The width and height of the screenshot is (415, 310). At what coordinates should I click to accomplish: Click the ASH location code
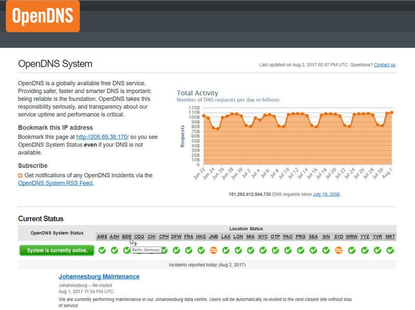pyautogui.click(x=114, y=237)
